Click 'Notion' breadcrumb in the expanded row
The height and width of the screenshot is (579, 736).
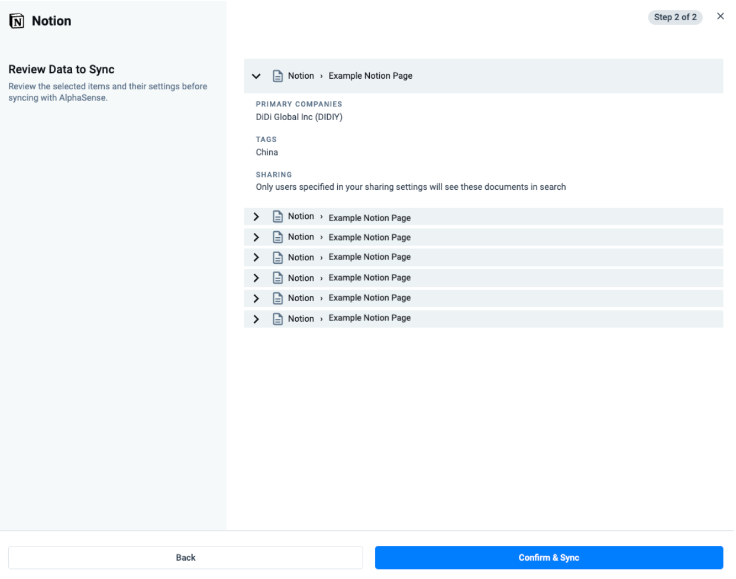301,76
